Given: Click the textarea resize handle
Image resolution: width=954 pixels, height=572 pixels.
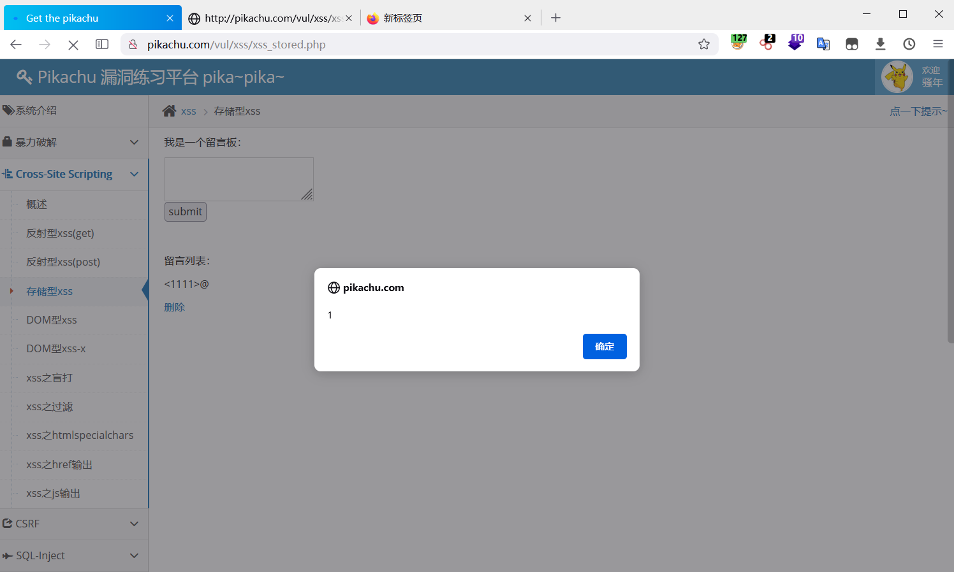Looking at the screenshot, I should [x=307, y=195].
